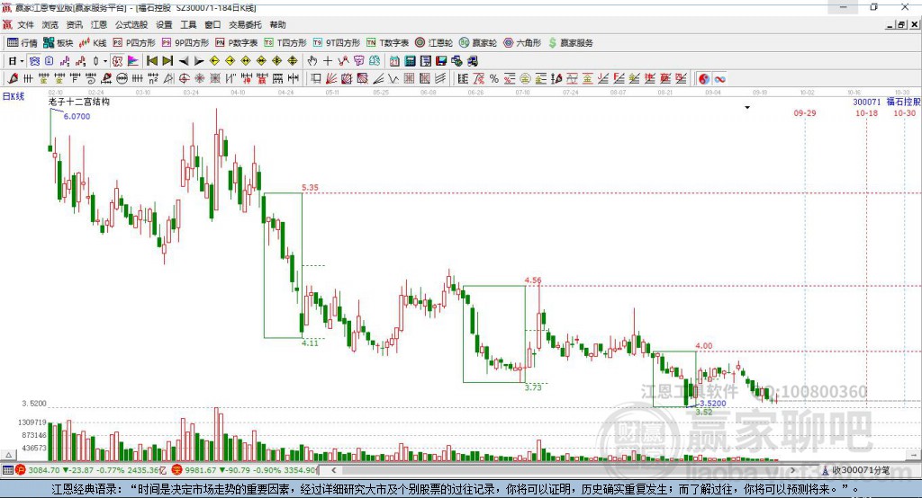Click the 6.0700 price label

tap(77, 116)
